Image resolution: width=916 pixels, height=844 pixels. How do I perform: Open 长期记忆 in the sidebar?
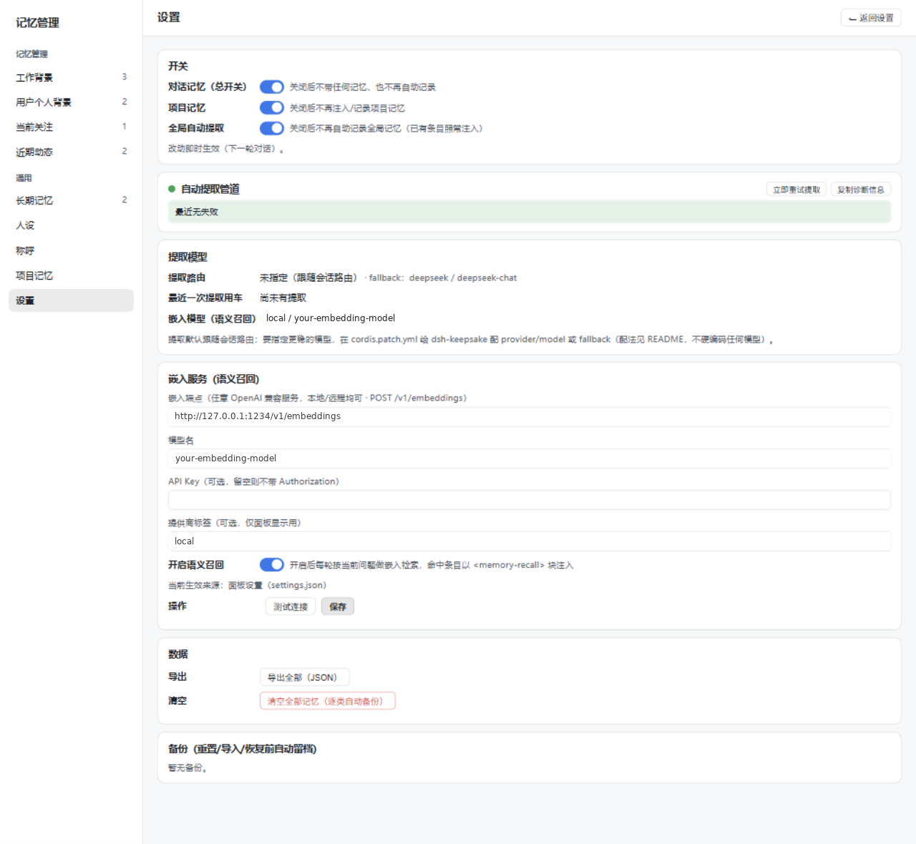tap(71, 200)
